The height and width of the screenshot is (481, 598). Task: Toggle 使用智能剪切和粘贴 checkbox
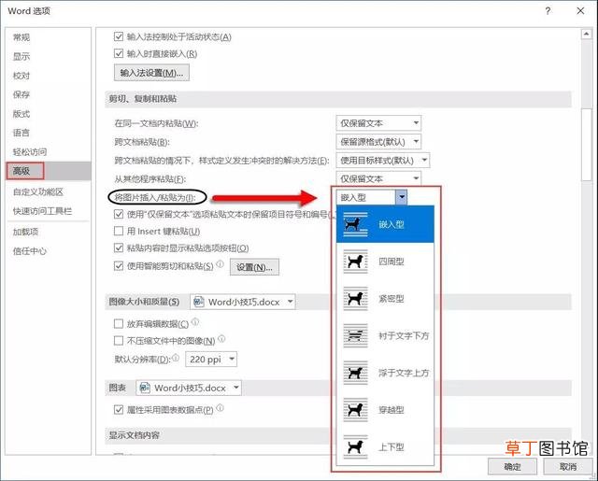click(119, 265)
